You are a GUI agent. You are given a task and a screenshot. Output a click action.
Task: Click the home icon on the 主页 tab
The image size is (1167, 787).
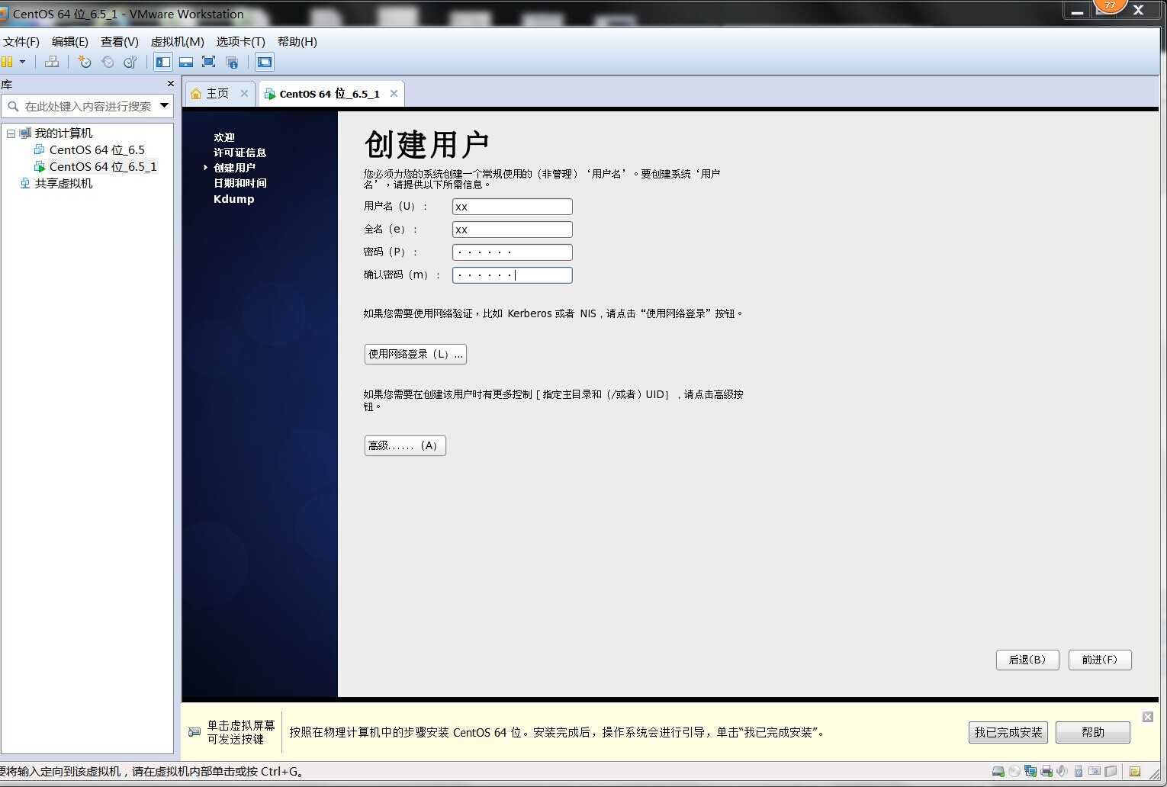tap(196, 93)
